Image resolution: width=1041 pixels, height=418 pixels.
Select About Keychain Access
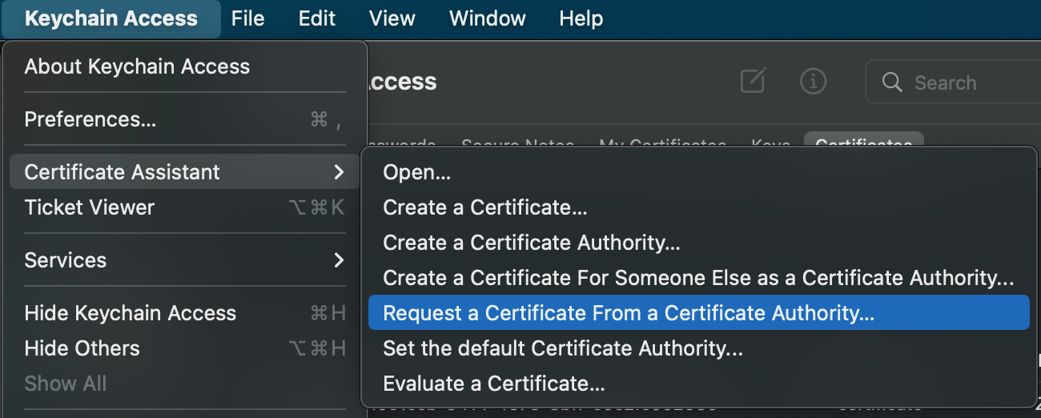(137, 66)
